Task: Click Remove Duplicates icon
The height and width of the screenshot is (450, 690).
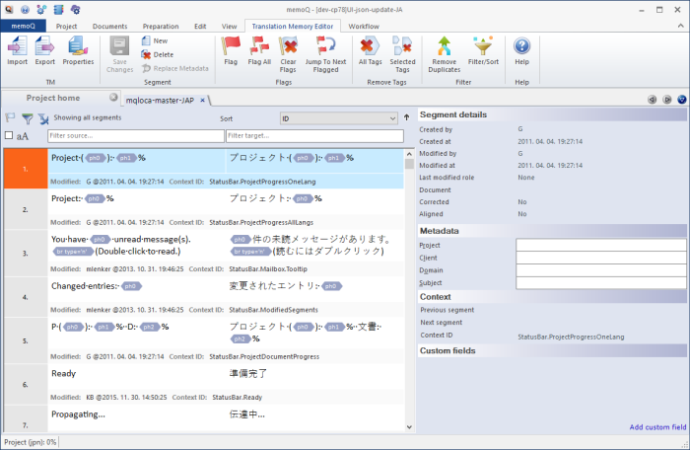Action: (444, 54)
